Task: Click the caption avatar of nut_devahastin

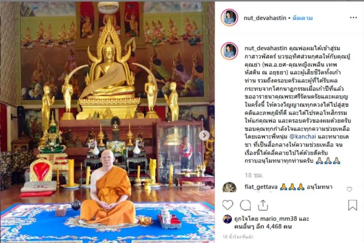Action: point(229,51)
